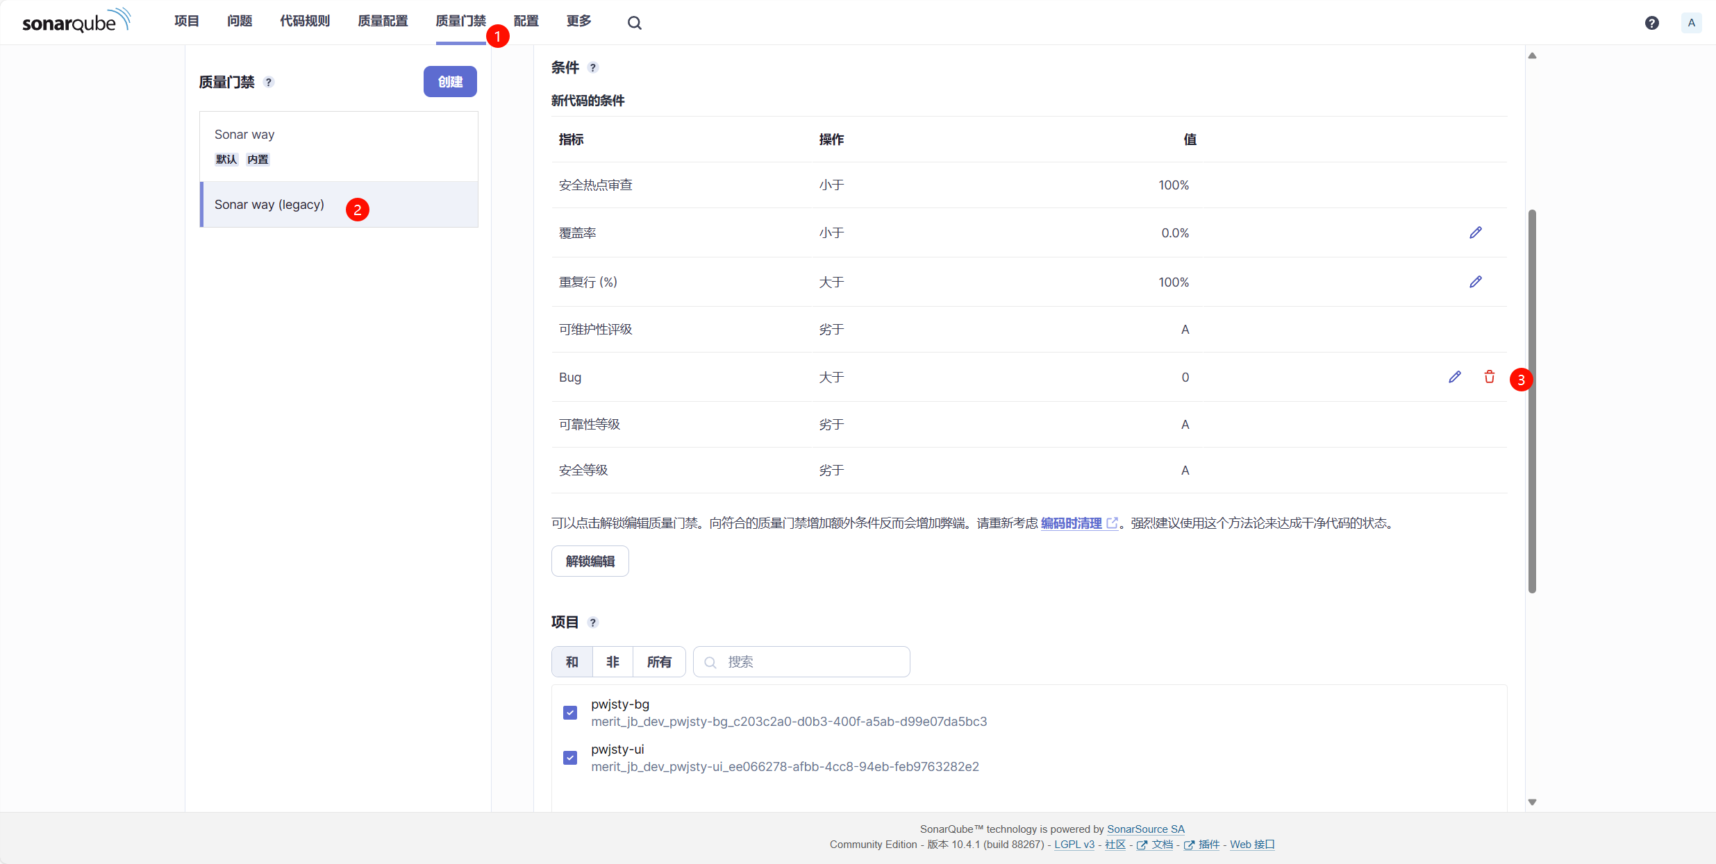Delete the Bug condition with trash icon
The image size is (1716, 864).
click(1489, 377)
